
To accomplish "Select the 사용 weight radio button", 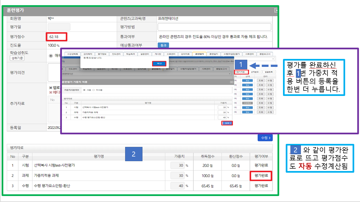I will coord(84,90).
